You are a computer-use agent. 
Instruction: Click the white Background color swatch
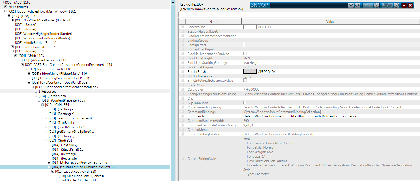250,27
